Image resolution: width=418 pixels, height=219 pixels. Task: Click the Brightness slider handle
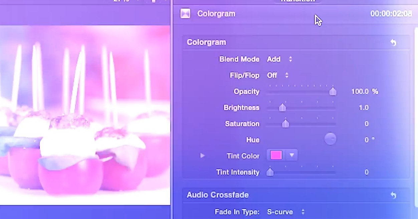point(282,108)
